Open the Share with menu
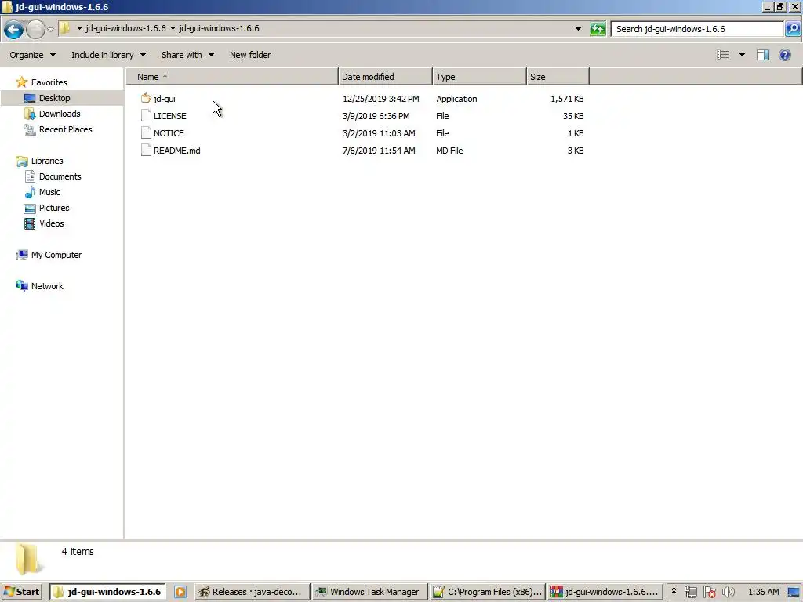The width and height of the screenshot is (803, 602). (x=187, y=55)
